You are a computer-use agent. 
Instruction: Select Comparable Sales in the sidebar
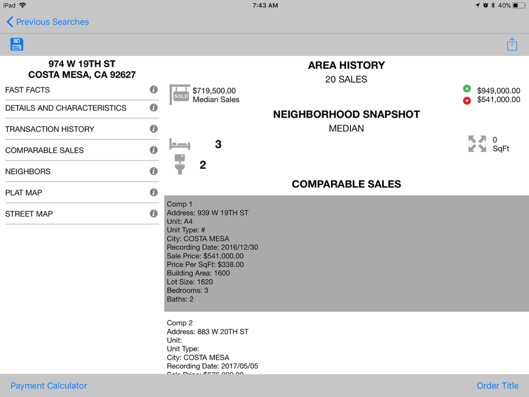coord(44,150)
